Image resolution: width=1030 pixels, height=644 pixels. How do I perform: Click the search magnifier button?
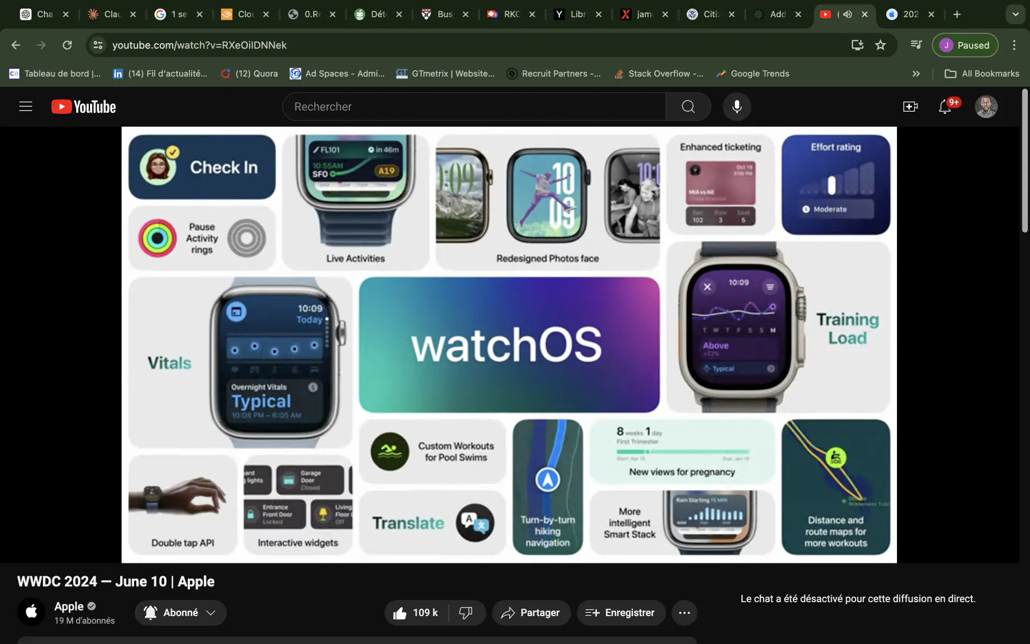[x=688, y=107]
